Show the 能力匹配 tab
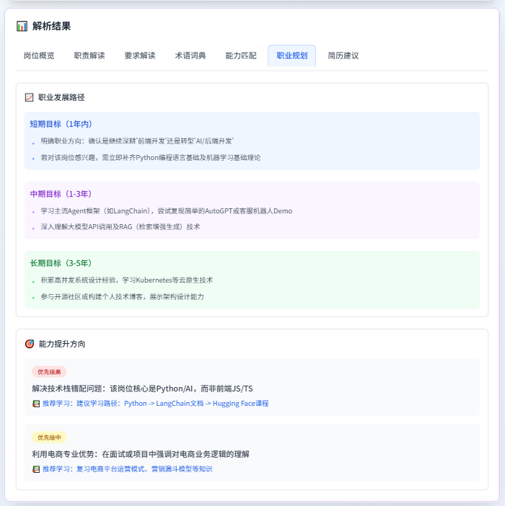This screenshot has width=505, height=506. pyautogui.click(x=241, y=56)
